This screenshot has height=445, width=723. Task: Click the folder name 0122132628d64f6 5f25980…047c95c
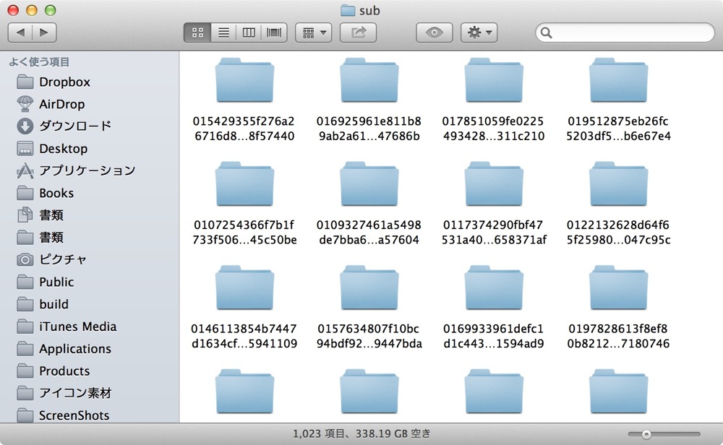pos(618,232)
